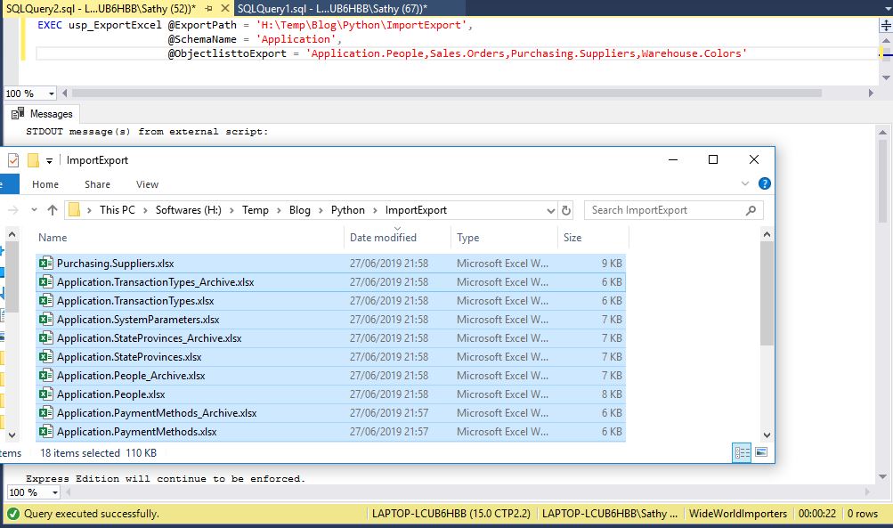The height and width of the screenshot is (528, 893).
Task: Click the Purchasing.Suppliers.xlsx Excel file icon
Action: 46,264
